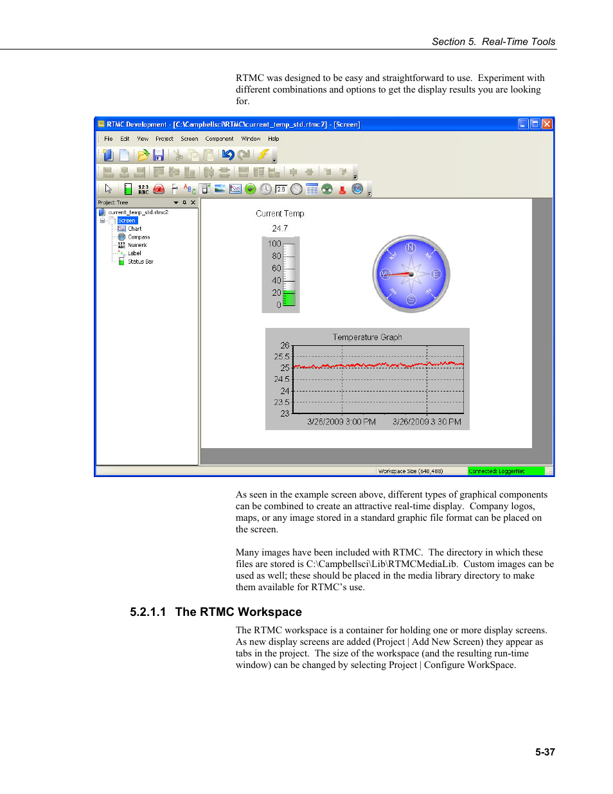Select the ABC Label component tool

click(x=190, y=189)
